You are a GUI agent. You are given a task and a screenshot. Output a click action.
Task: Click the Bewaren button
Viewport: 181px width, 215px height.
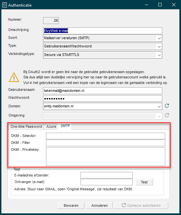coord(71,205)
